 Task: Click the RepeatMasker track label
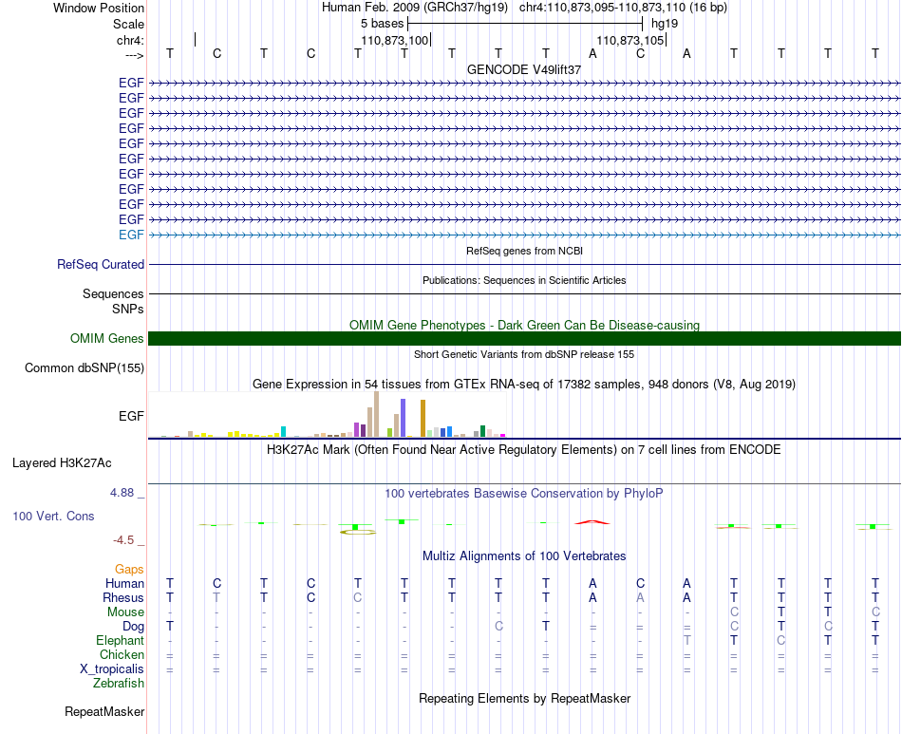coord(104,712)
